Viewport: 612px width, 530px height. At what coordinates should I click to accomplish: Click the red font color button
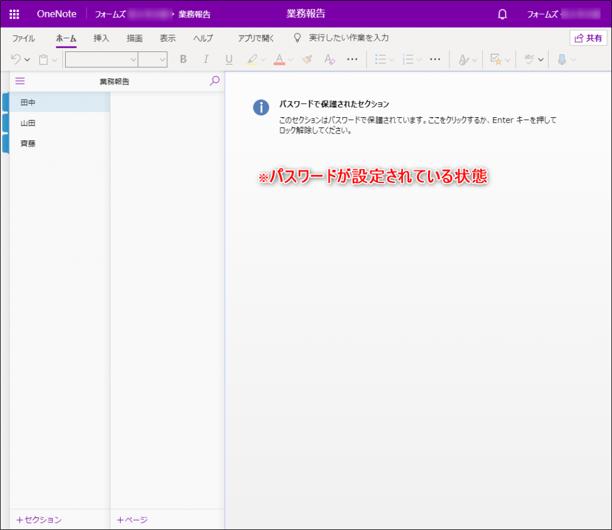[279, 59]
